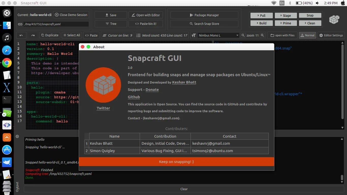Click Open with Editor button
Image resolution: width=347 pixels, height=195 pixels.
(146, 15)
